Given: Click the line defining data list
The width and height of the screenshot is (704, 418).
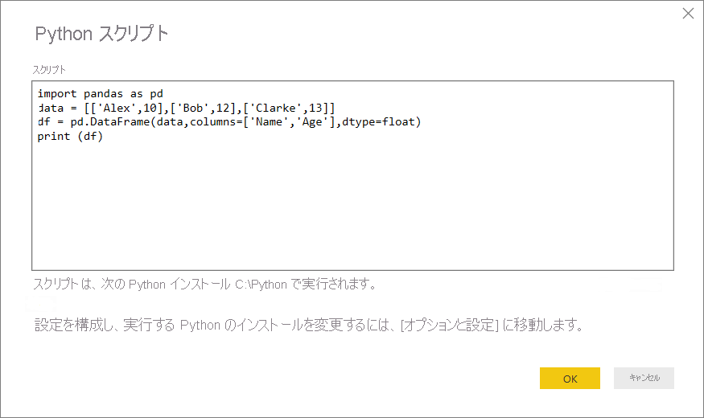Looking at the screenshot, I should coord(187,108).
